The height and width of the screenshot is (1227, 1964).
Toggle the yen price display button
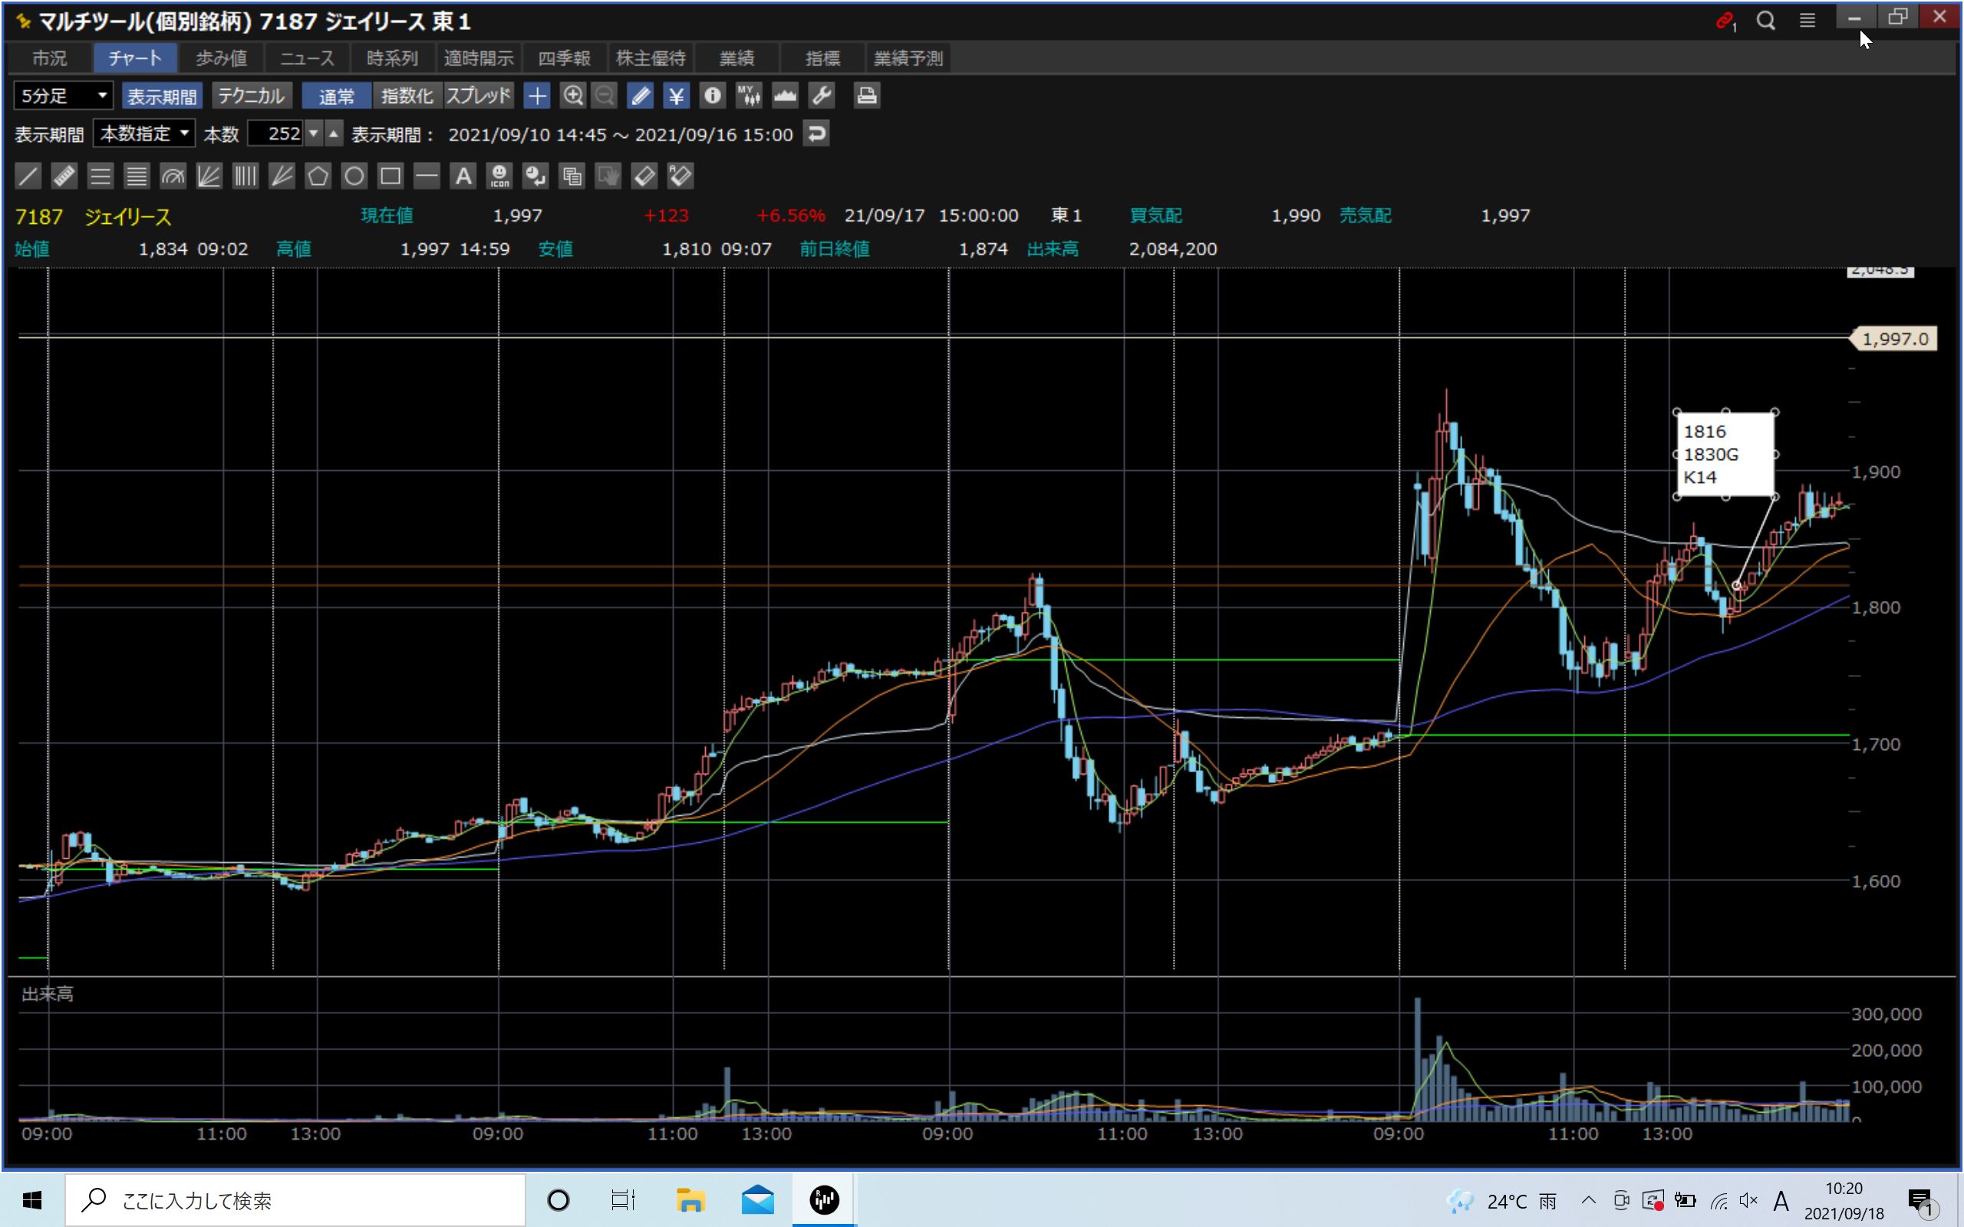(x=675, y=96)
